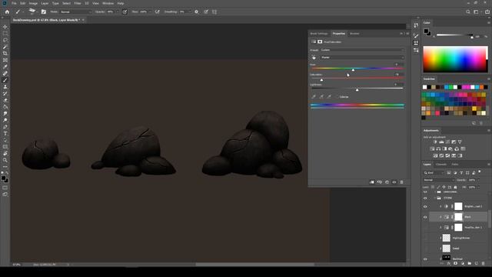Click the Hue slider handle
The height and width of the screenshot is (277, 492).
tap(353, 70)
